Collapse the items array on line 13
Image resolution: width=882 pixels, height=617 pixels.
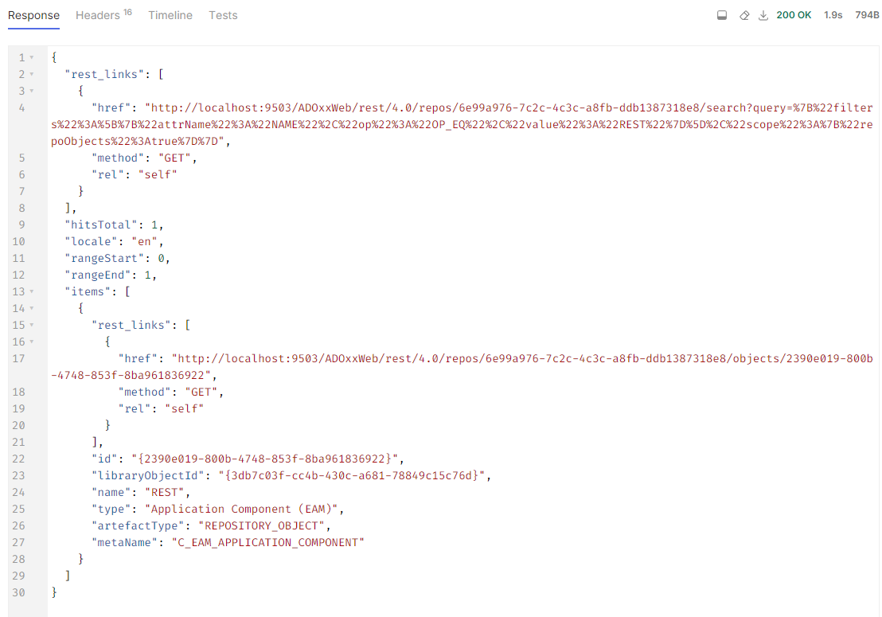click(32, 291)
